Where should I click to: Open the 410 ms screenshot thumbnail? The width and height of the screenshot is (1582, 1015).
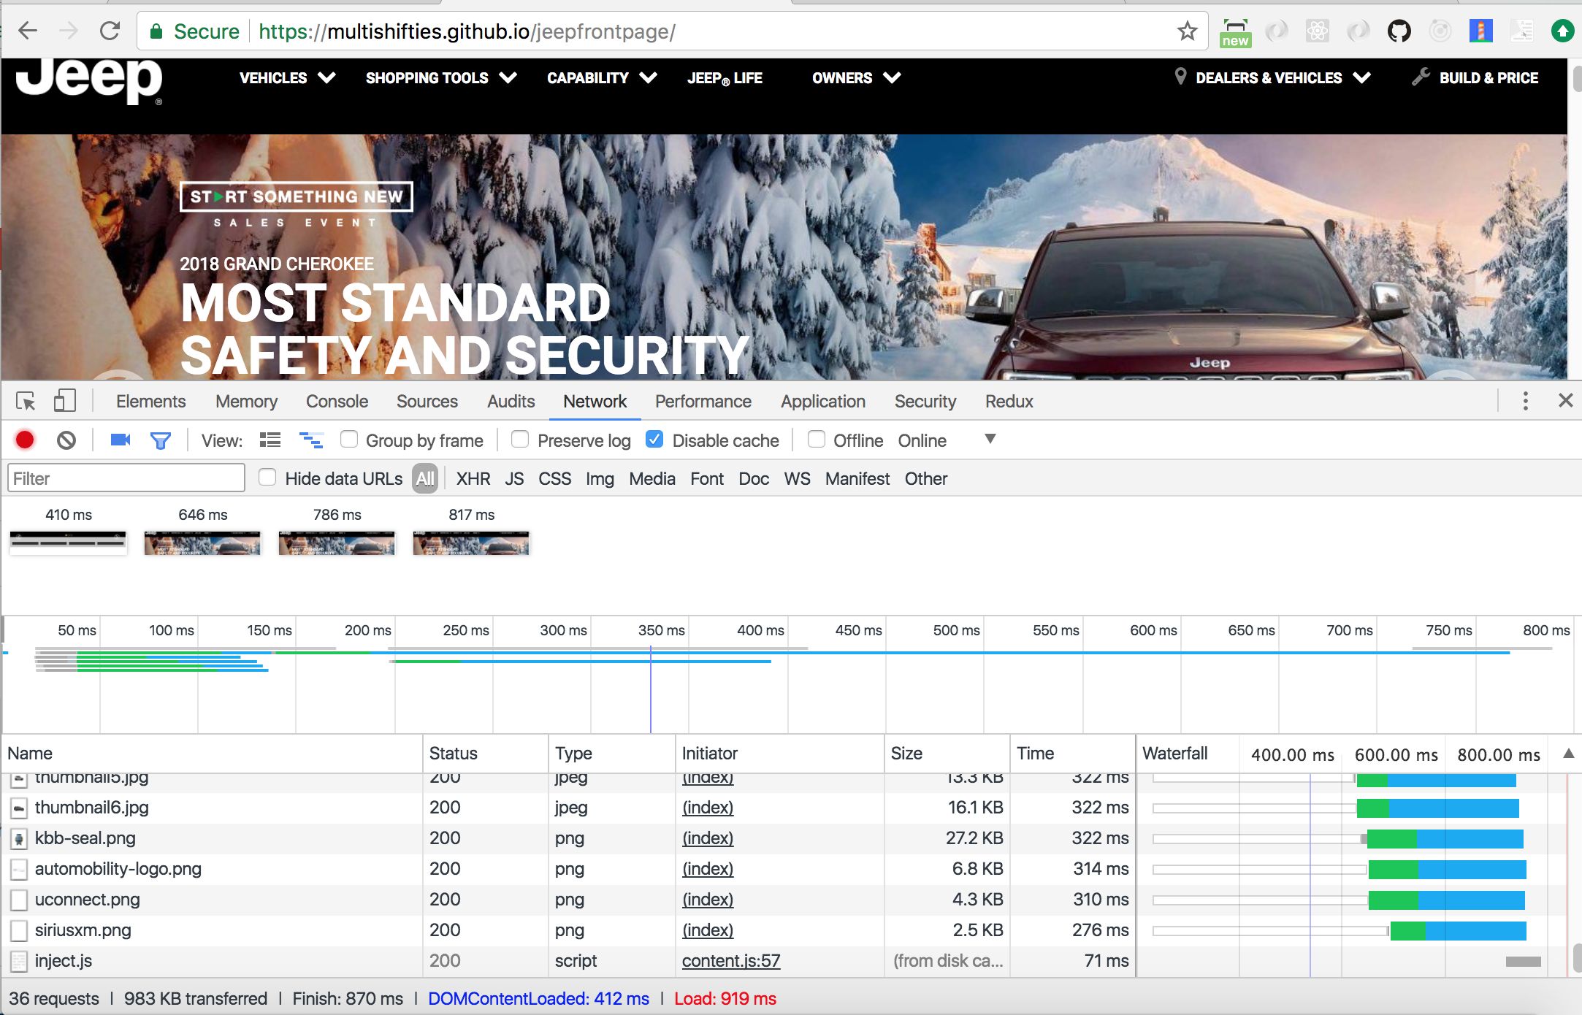coord(68,543)
